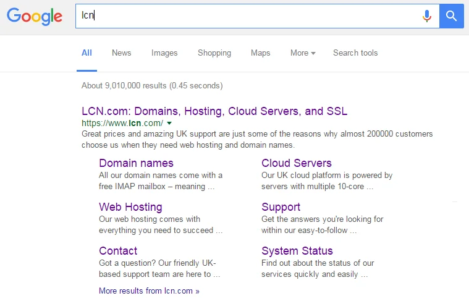Open Search tools options
The image size is (469, 301).
coord(355,53)
